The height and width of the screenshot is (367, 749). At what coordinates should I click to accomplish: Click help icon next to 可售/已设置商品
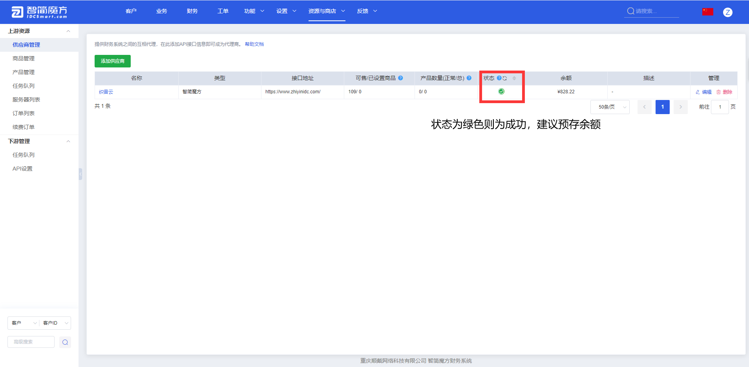(400, 78)
